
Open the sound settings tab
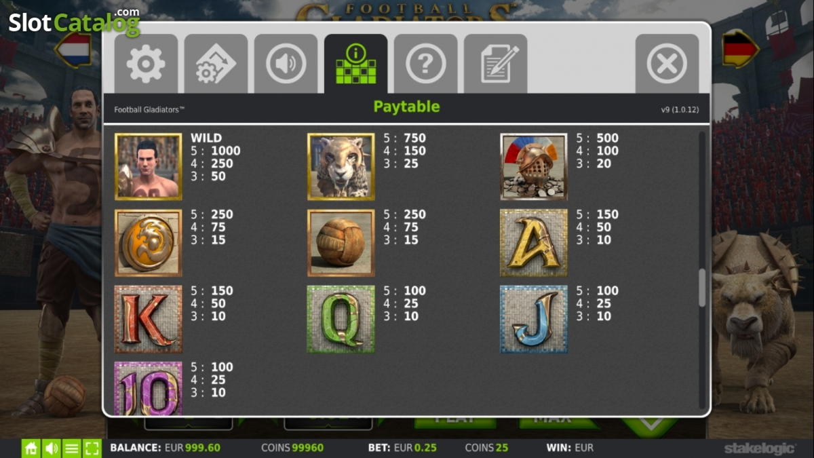point(286,64)
